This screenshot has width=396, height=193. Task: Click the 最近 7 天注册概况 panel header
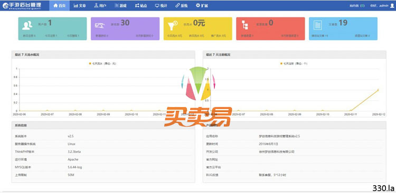295,54
